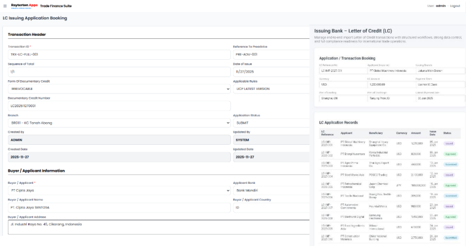Click Issued status for PT Food Ingredients Asia
The height and width of the screenshot is (249, 466).
[x=449, y=227]
